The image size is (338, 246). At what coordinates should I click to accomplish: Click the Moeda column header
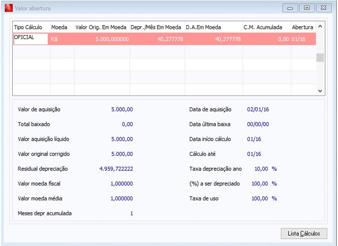pyautogui.click(x=59, y=27)
